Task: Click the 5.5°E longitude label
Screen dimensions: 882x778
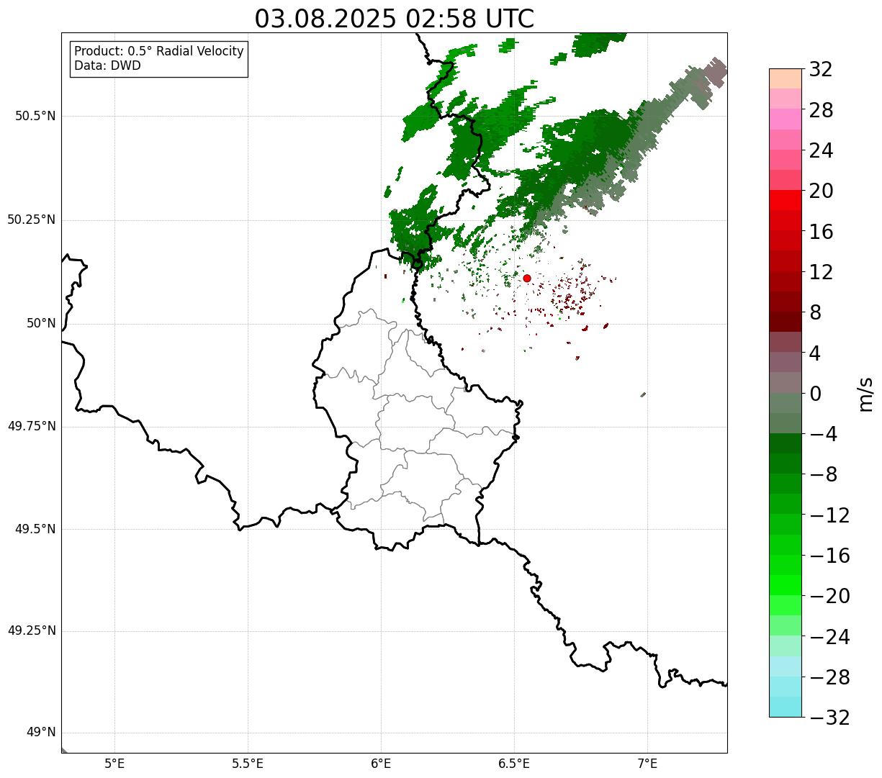Action: (x=248, y=764)
